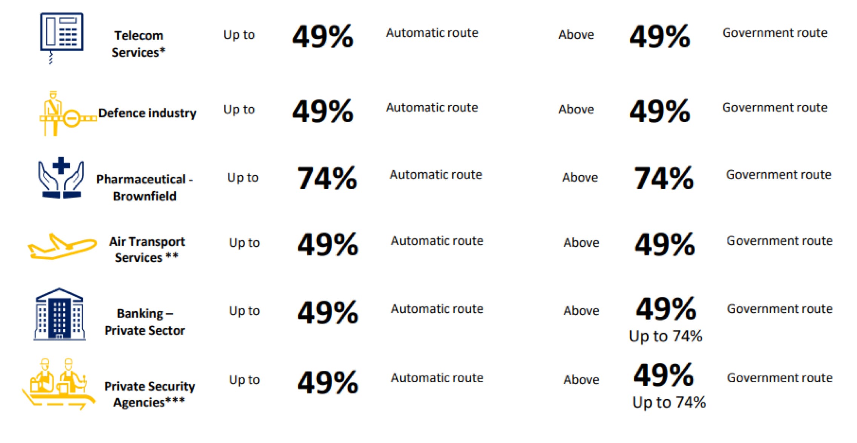The image size is (857, 443).
Task: Click Government route text in Air Transport row
Action: [780, 241]
